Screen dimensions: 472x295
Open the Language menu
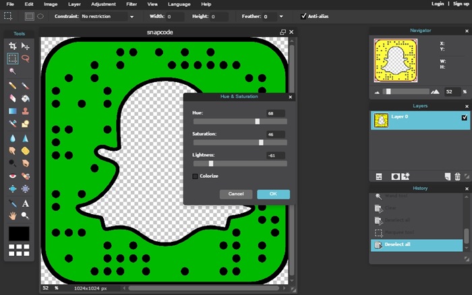click(179, 4)
